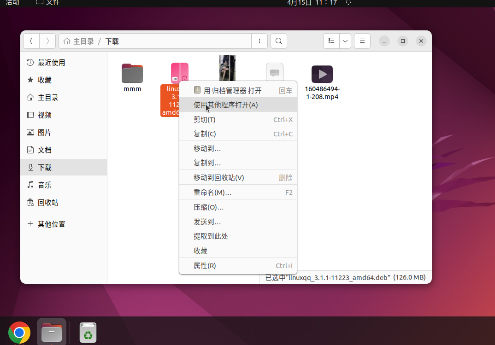The height and width of the screenshot is (345, 495).
Task: Click the back navigation arrow
Action: pyautogui.click(x=31, y=41)
